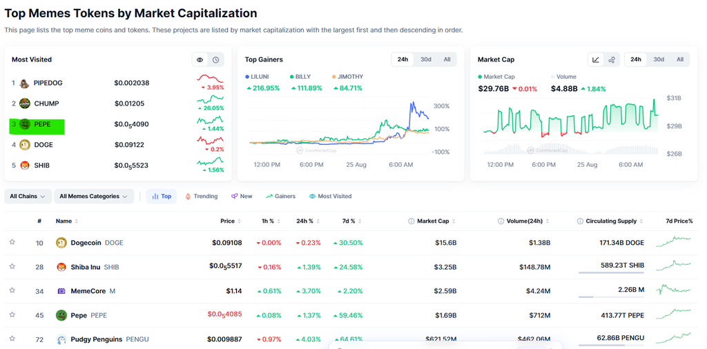The width and height of the screenshot is (707, 349).
Task: Sort the table by 24h %
Action: 308,221
